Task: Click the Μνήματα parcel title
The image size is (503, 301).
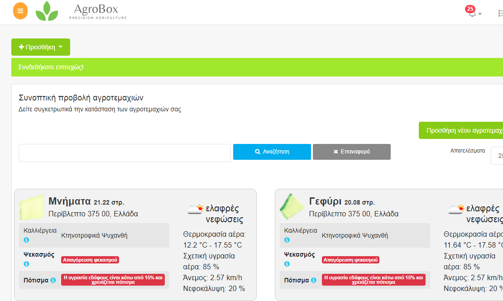Action: pyautogui.click(x=70, y=201)
